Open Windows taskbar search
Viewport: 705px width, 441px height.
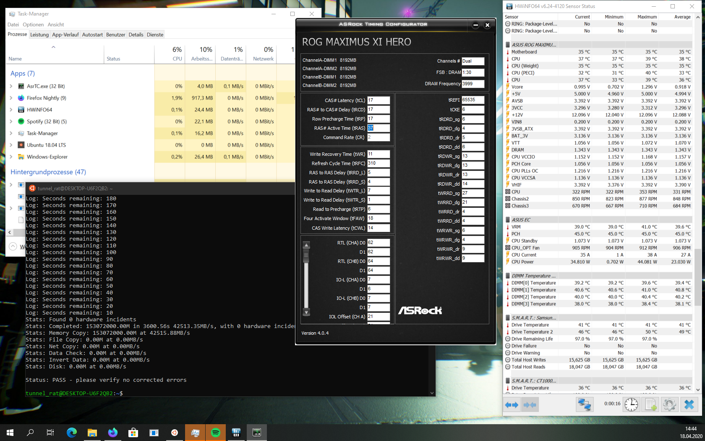(x=30, y=432)
